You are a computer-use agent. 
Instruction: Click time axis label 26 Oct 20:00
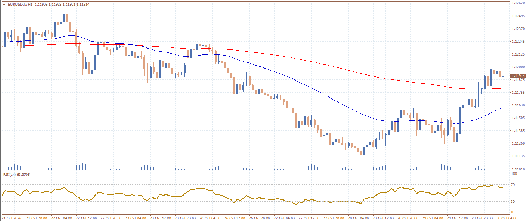259,218
